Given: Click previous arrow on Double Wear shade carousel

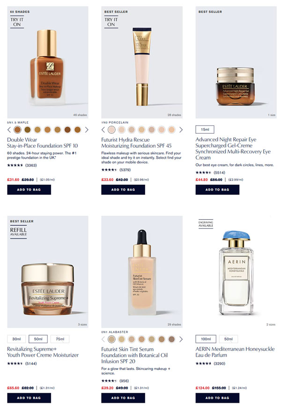Looking at the screenshot, I should [x=9, y=130].
